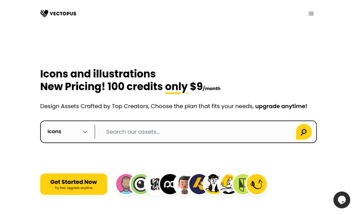The height and width of the screenshot is (214, 357).
Task: Select the navy avatar with orange logo
Action: (199, 184)
